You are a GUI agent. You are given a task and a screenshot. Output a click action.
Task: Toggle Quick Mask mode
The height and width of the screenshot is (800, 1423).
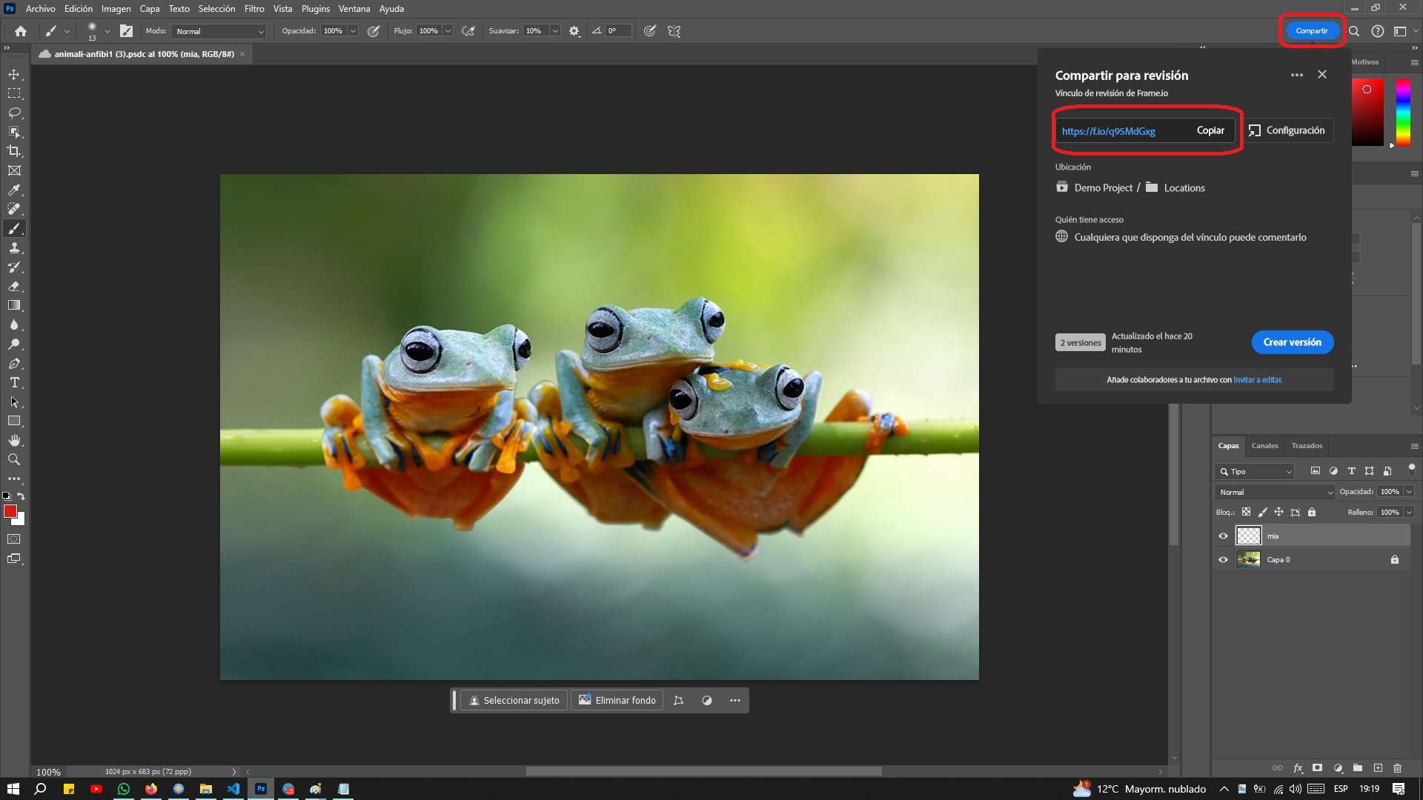[x=14, y=539]
